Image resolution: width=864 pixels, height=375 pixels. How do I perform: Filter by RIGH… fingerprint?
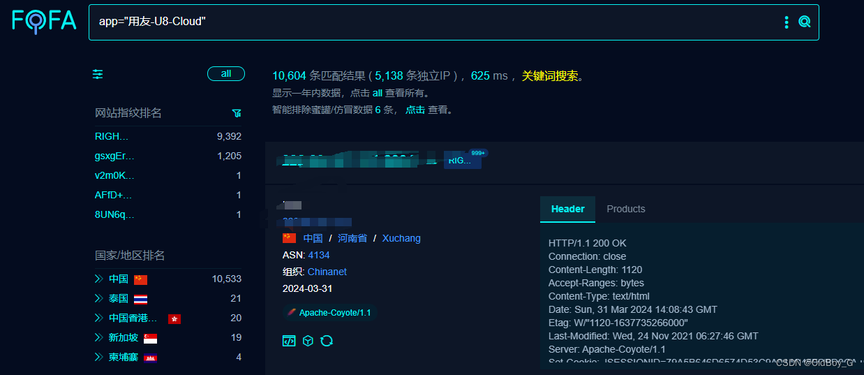112,136
